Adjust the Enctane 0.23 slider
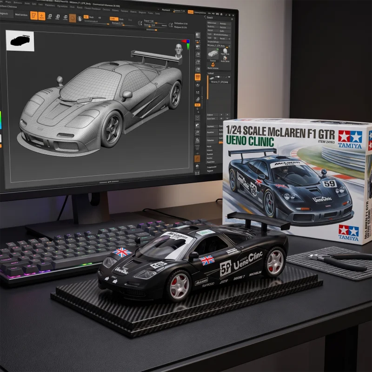This screenshot has height=372, width=372. tap(123, 25)
